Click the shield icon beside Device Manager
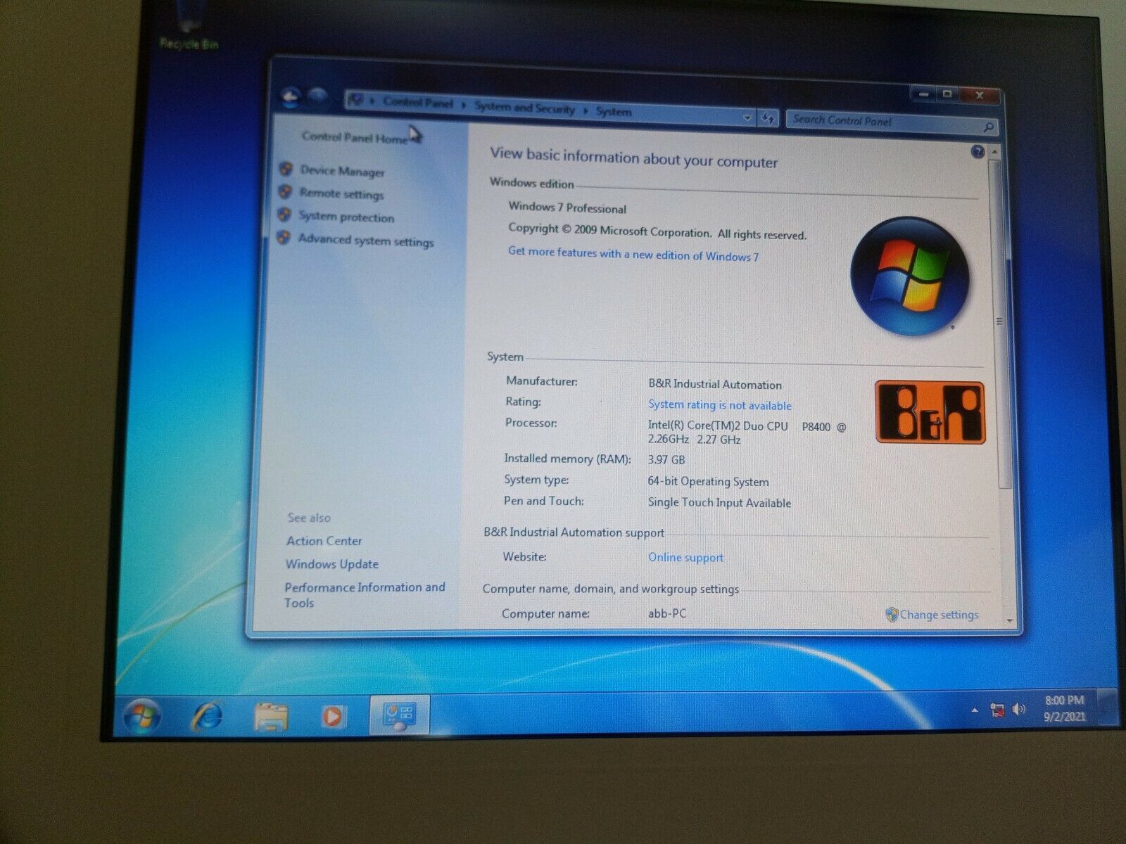Screen dimensions: 1126x844 [286, 169]
